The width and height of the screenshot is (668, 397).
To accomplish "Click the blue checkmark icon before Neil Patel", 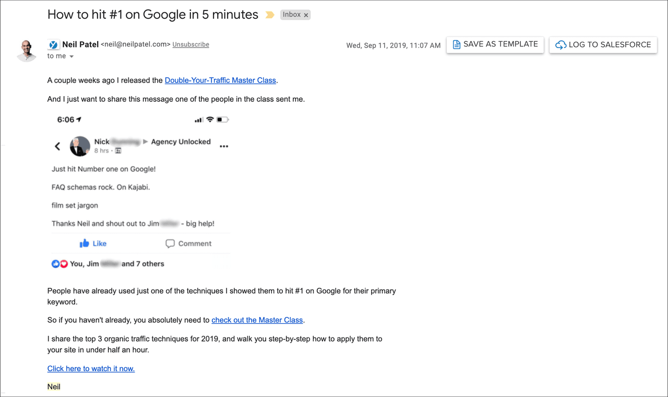I will [53, 45].
